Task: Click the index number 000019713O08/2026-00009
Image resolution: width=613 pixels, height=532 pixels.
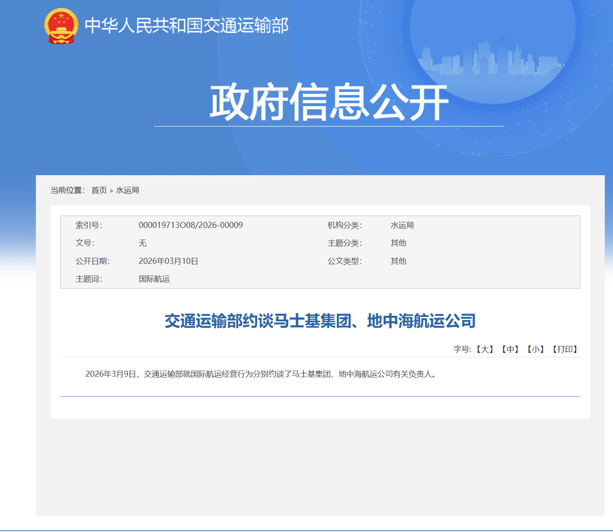Action: [x=191, y=225]
